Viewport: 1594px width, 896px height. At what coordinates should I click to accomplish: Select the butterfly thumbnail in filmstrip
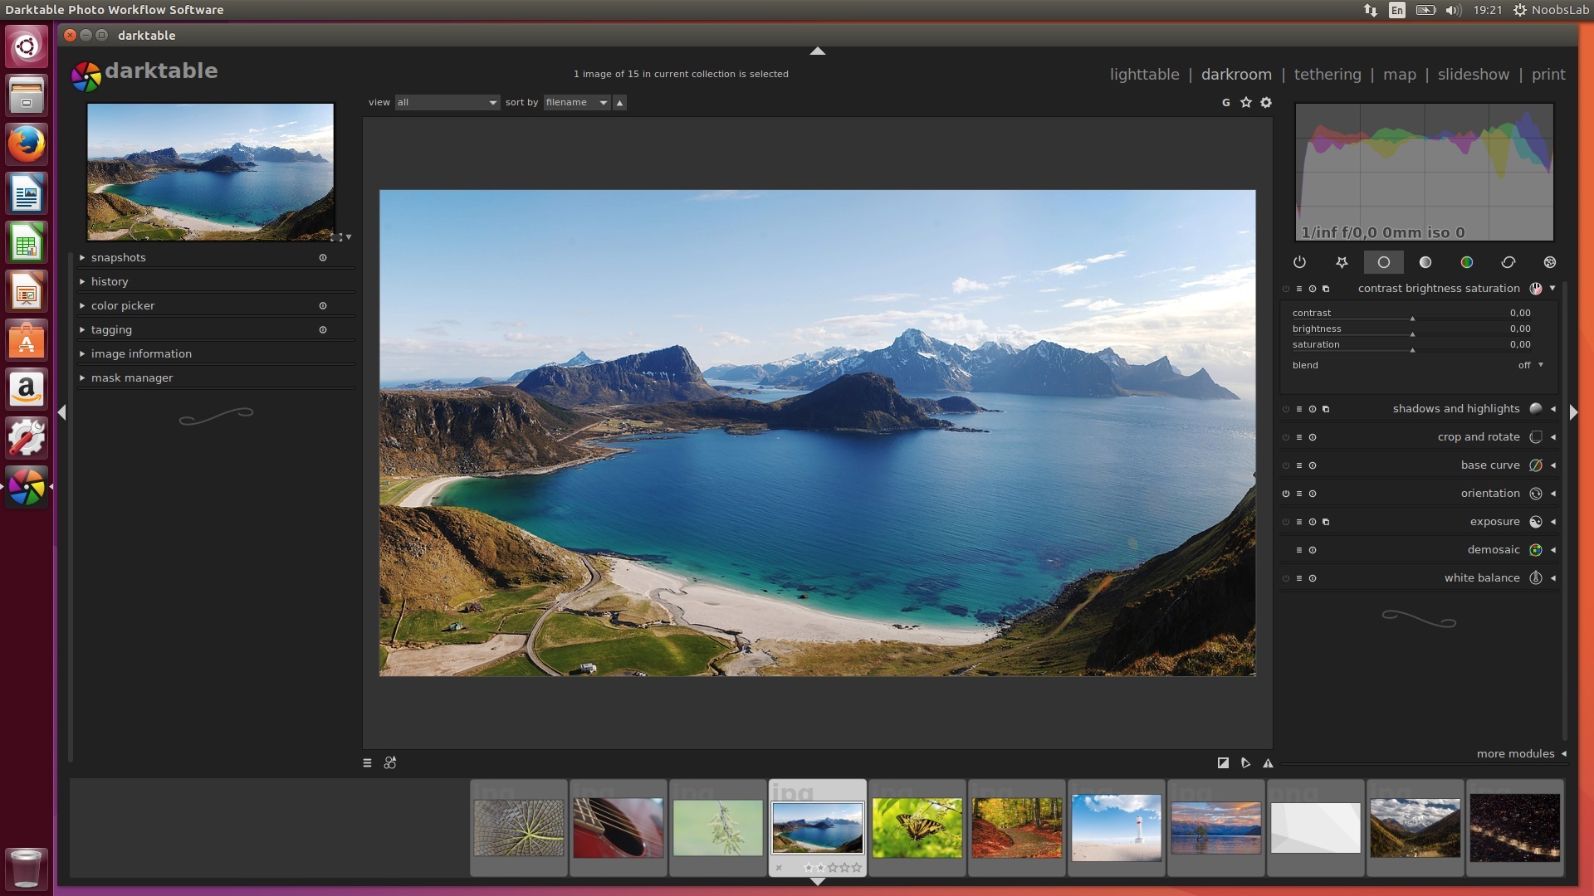pos(917,827)
